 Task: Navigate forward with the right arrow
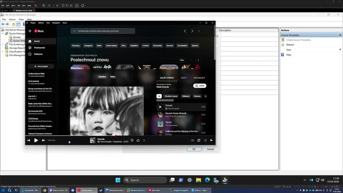coord(192,31)
